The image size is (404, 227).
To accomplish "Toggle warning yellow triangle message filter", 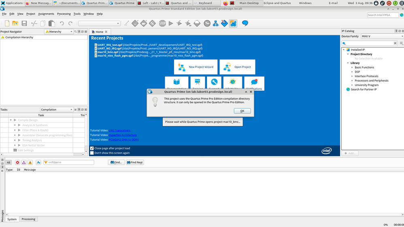I will 30,162.
